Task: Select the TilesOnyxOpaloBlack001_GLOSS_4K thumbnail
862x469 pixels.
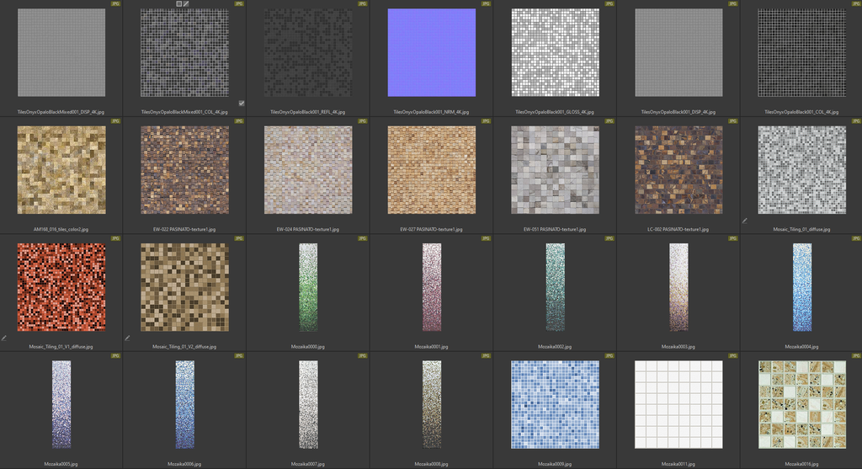Action: tap(555, 52)
